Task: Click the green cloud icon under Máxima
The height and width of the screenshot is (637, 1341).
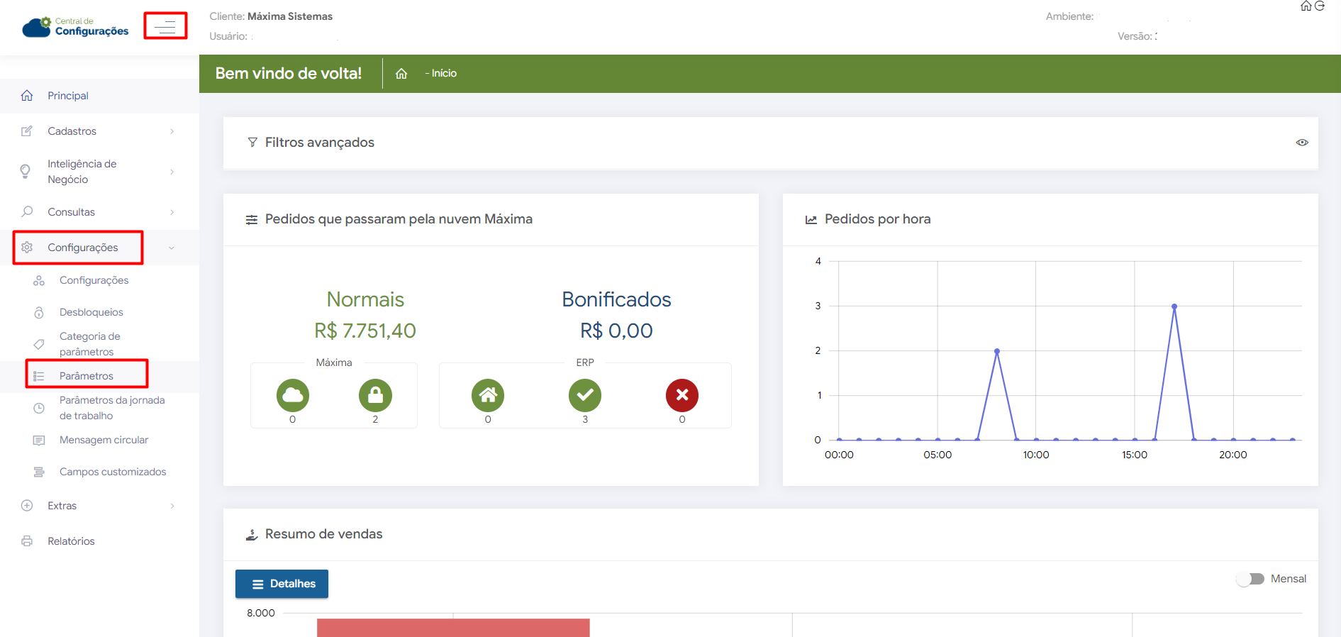Action: (293, 395)
